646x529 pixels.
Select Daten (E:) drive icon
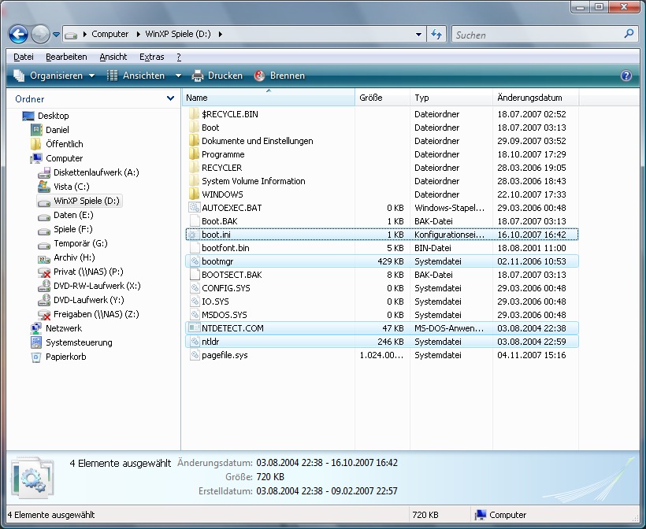click(43, 216)
